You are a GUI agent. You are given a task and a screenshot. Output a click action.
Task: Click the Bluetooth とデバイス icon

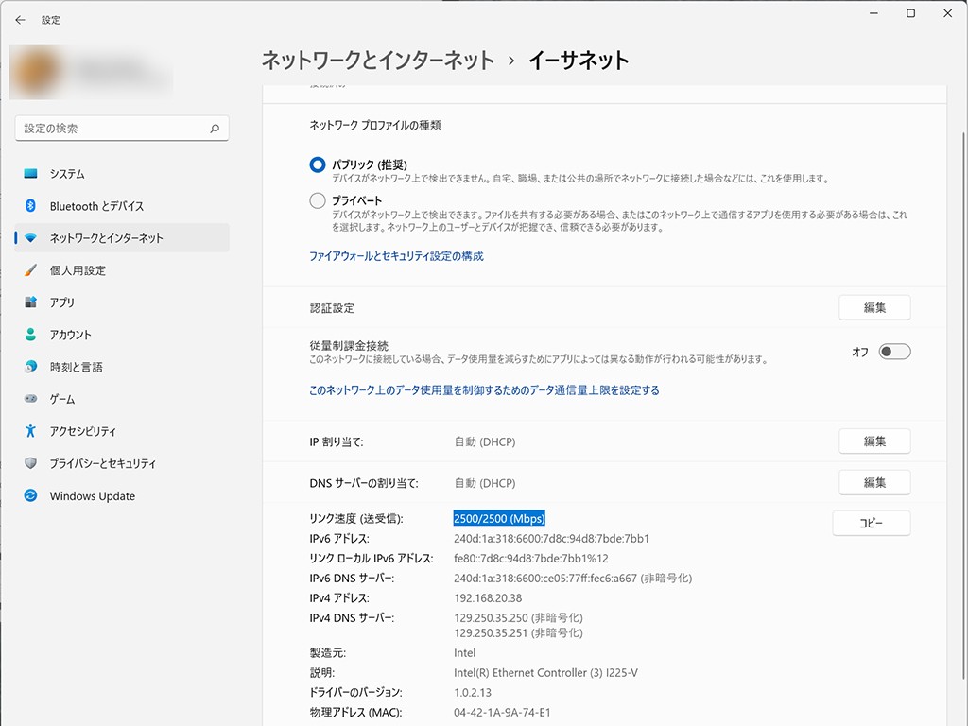tap(30, 206)
